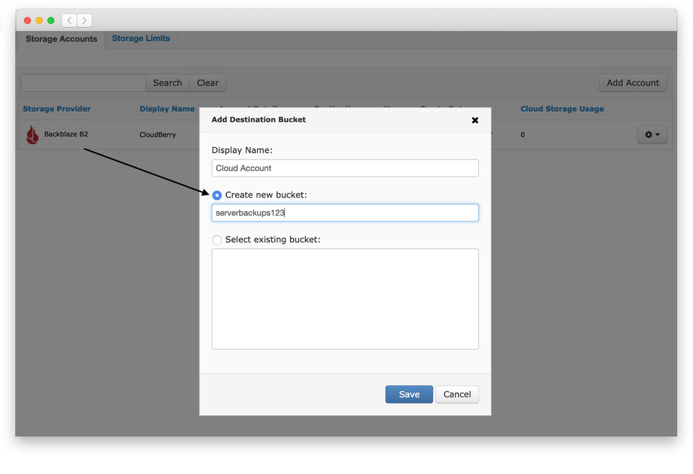Click the new bucket name field serverbackups123
Image resolution: width=693 pixels, height=474 pixels.
click(x=345, y=213)
